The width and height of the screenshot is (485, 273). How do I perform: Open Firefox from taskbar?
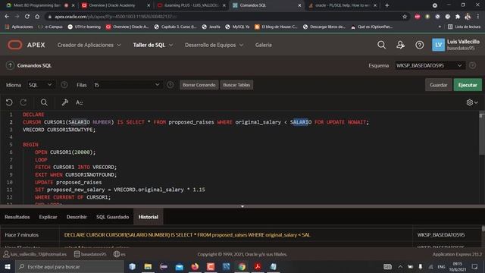[x=195, y=266]
